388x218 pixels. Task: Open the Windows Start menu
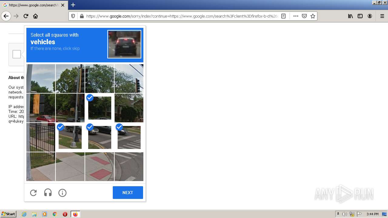point(8,214)
